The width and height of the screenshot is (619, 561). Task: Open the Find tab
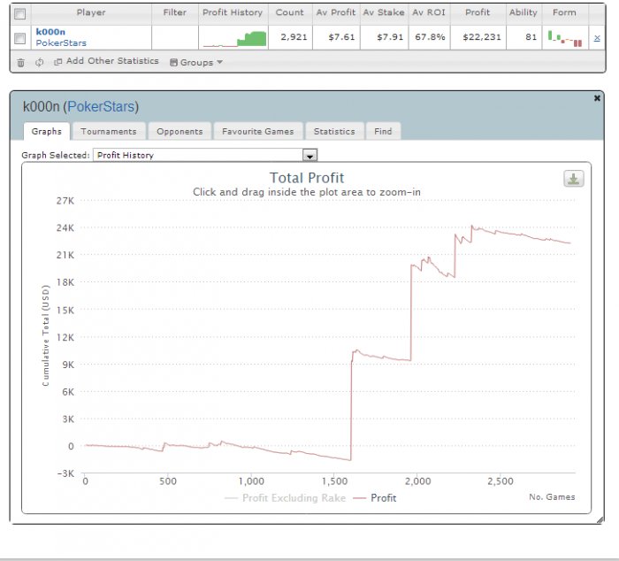pyautogui.click(x=383, y=131)
